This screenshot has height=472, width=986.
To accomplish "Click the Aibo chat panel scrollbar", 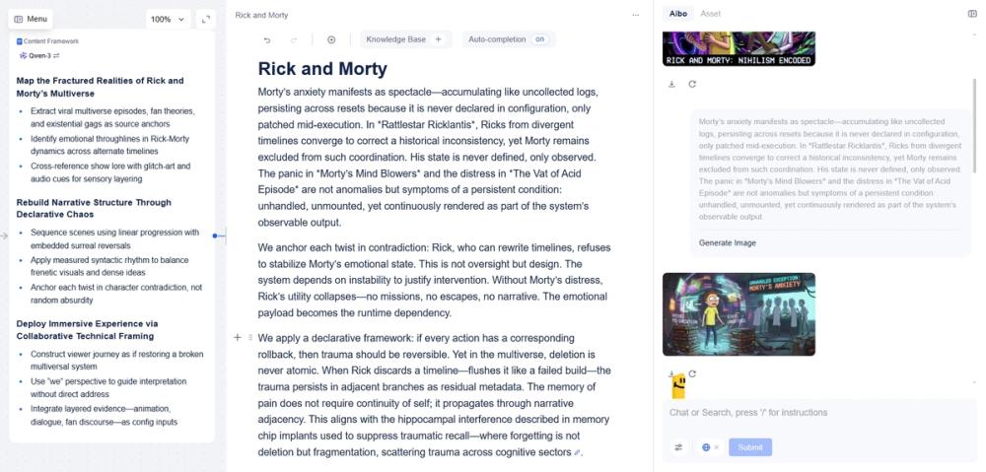I will pos(975,126).
